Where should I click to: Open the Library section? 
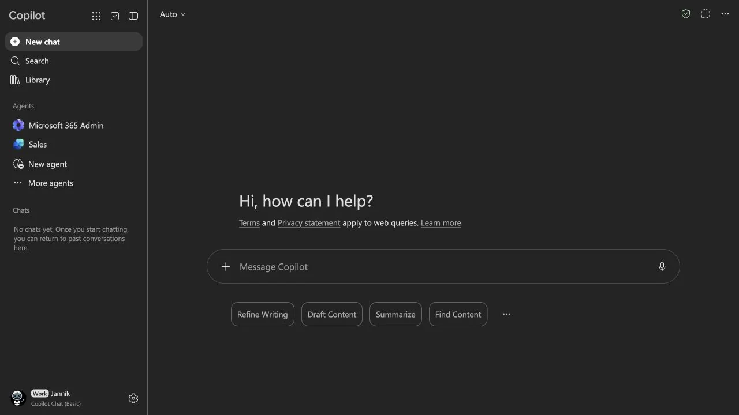(73, 80)
